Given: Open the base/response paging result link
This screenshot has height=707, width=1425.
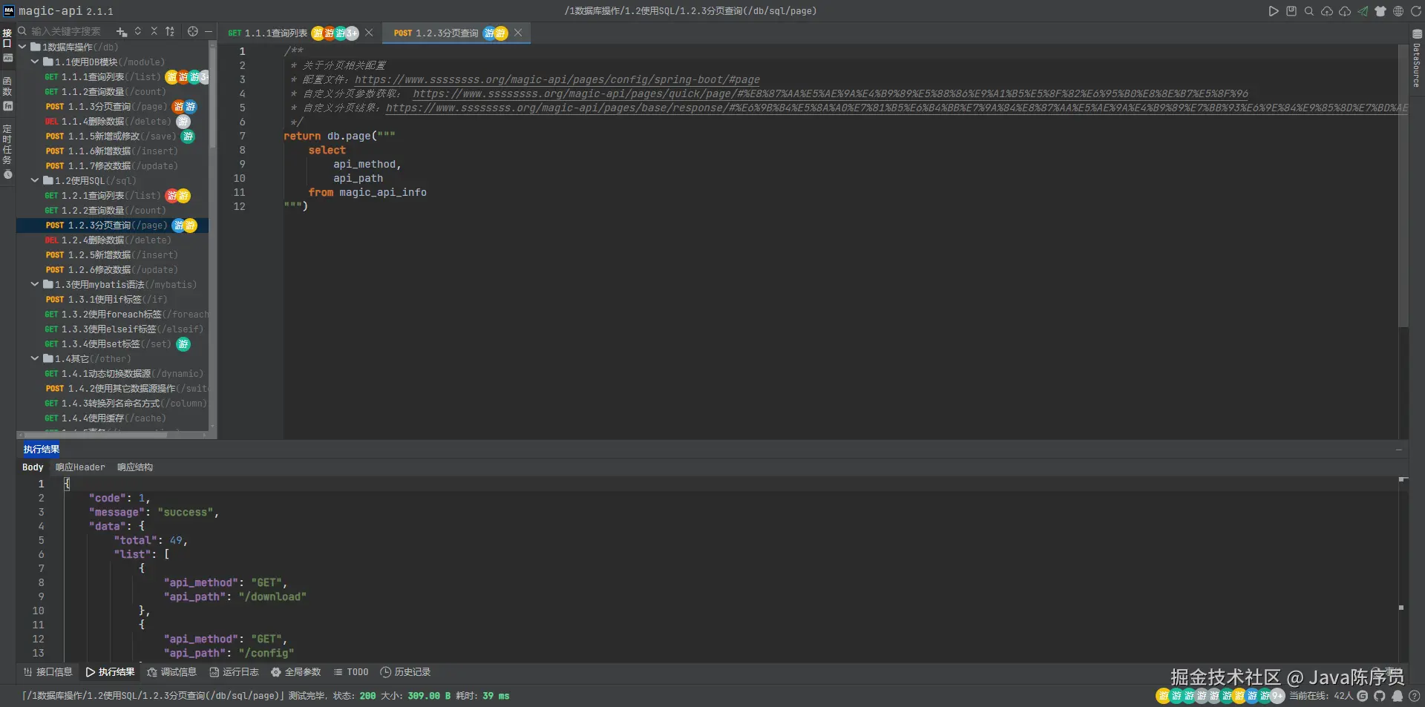Looking at the screenshot, I should pos(897,108).
